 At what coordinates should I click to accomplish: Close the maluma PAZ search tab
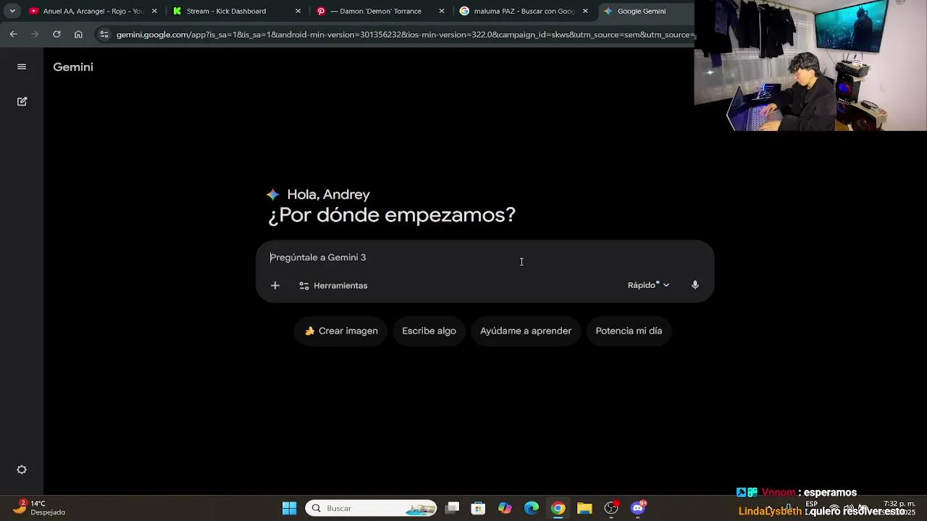pos(585,11)
